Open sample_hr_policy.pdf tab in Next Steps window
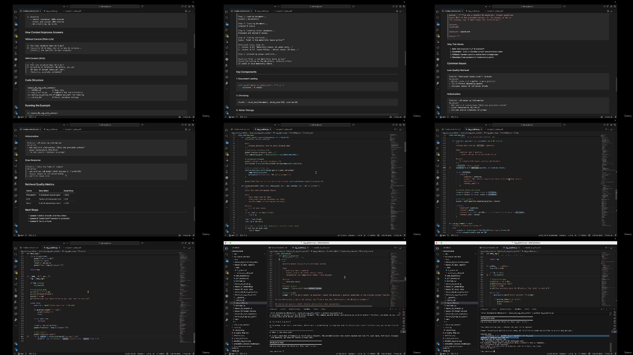633x355 pixels. [73, 129]
